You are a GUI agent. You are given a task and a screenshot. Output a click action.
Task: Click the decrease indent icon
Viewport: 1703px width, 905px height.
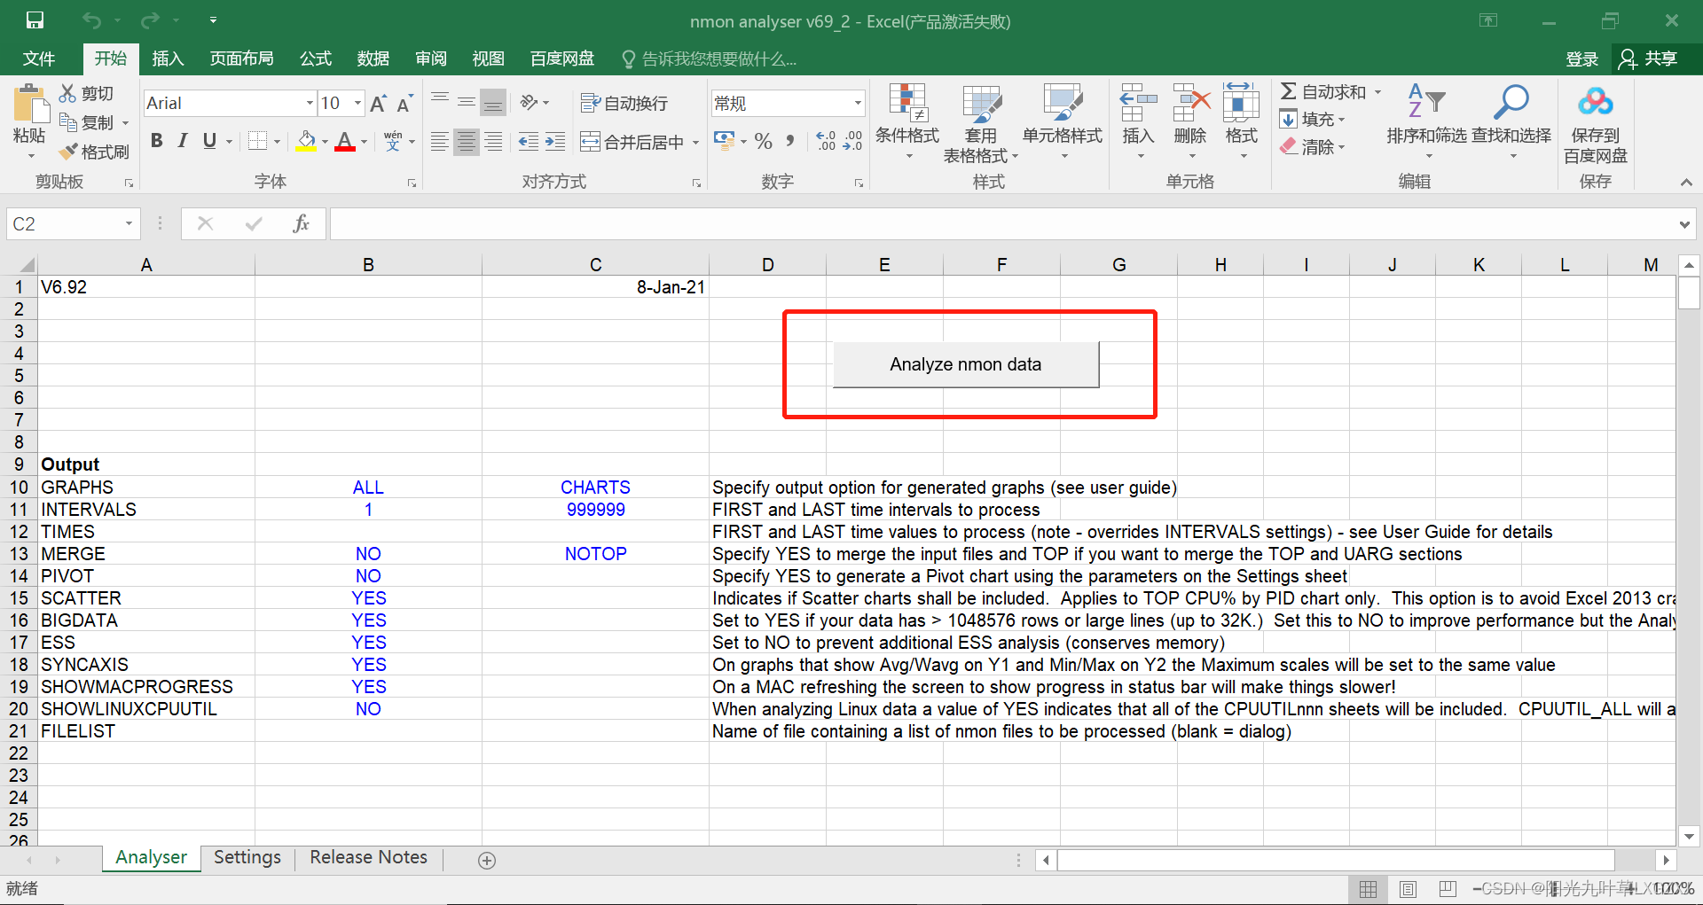(529, 141)
